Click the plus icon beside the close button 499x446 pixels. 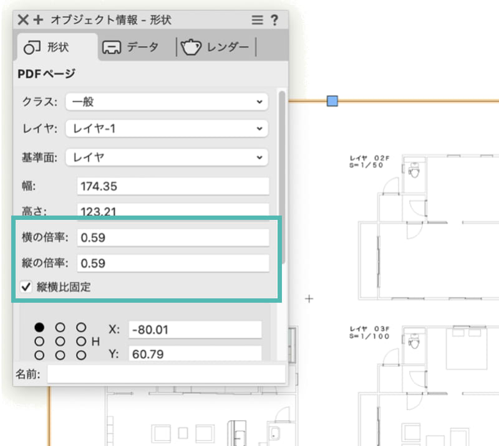(x=37, y=19)
